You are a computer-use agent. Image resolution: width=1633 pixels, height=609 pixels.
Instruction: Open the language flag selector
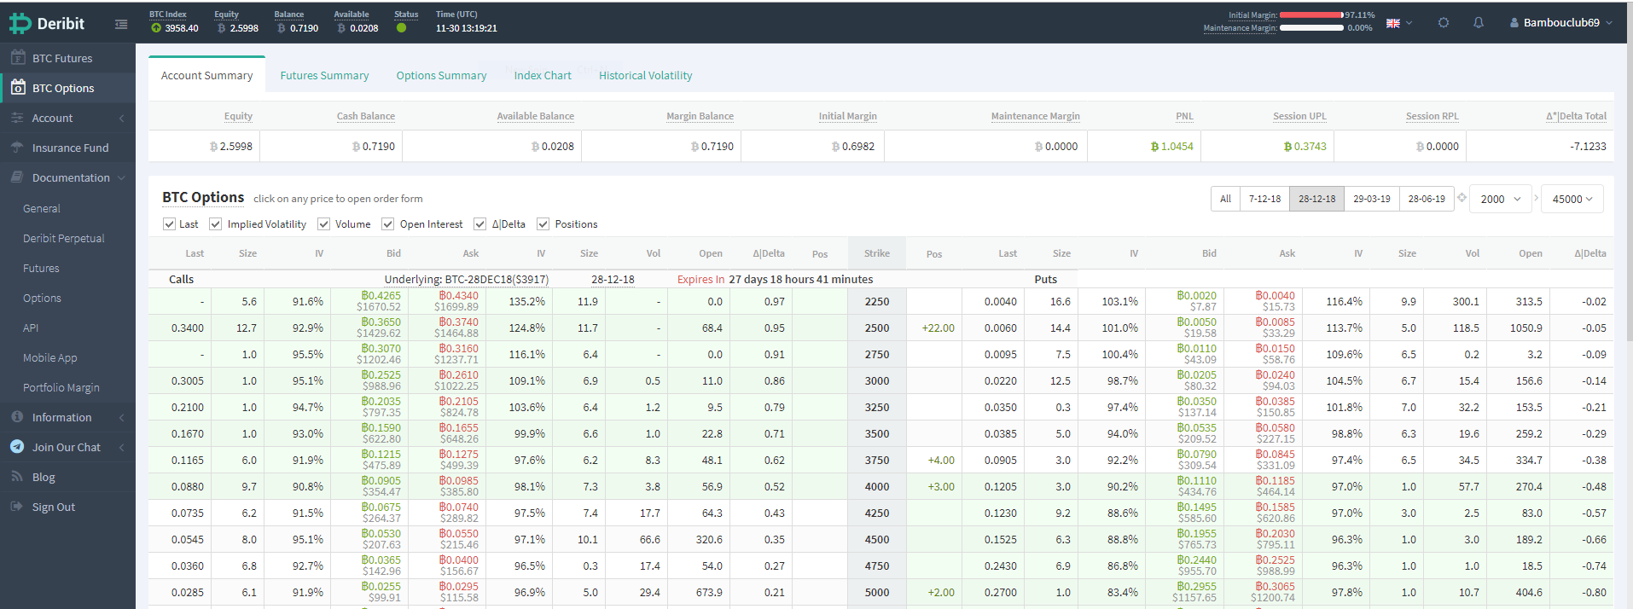click(x=1398, y=23)
